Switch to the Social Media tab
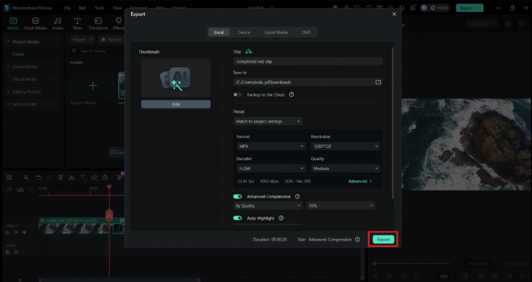This screenshot has height=282, width=532. point(275,32)
